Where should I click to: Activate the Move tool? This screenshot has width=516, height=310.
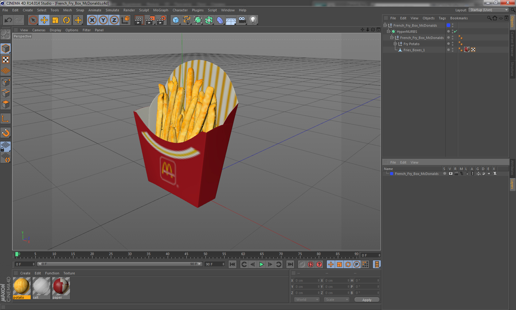(x=44, y=20)
